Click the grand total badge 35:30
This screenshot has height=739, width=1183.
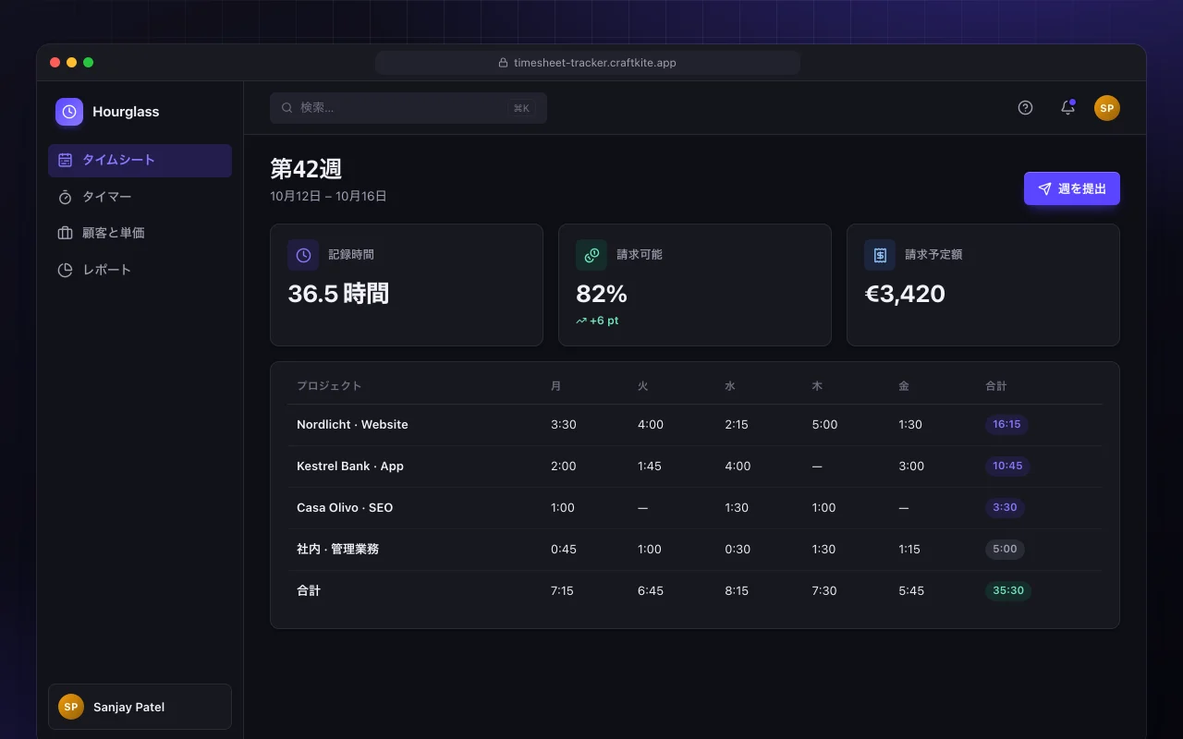1008,590
